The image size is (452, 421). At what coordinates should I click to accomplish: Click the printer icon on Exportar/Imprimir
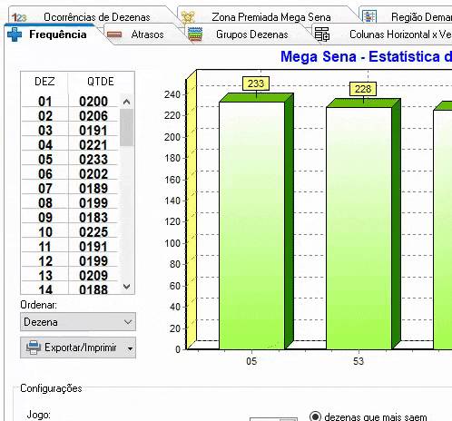pos(34,348)
